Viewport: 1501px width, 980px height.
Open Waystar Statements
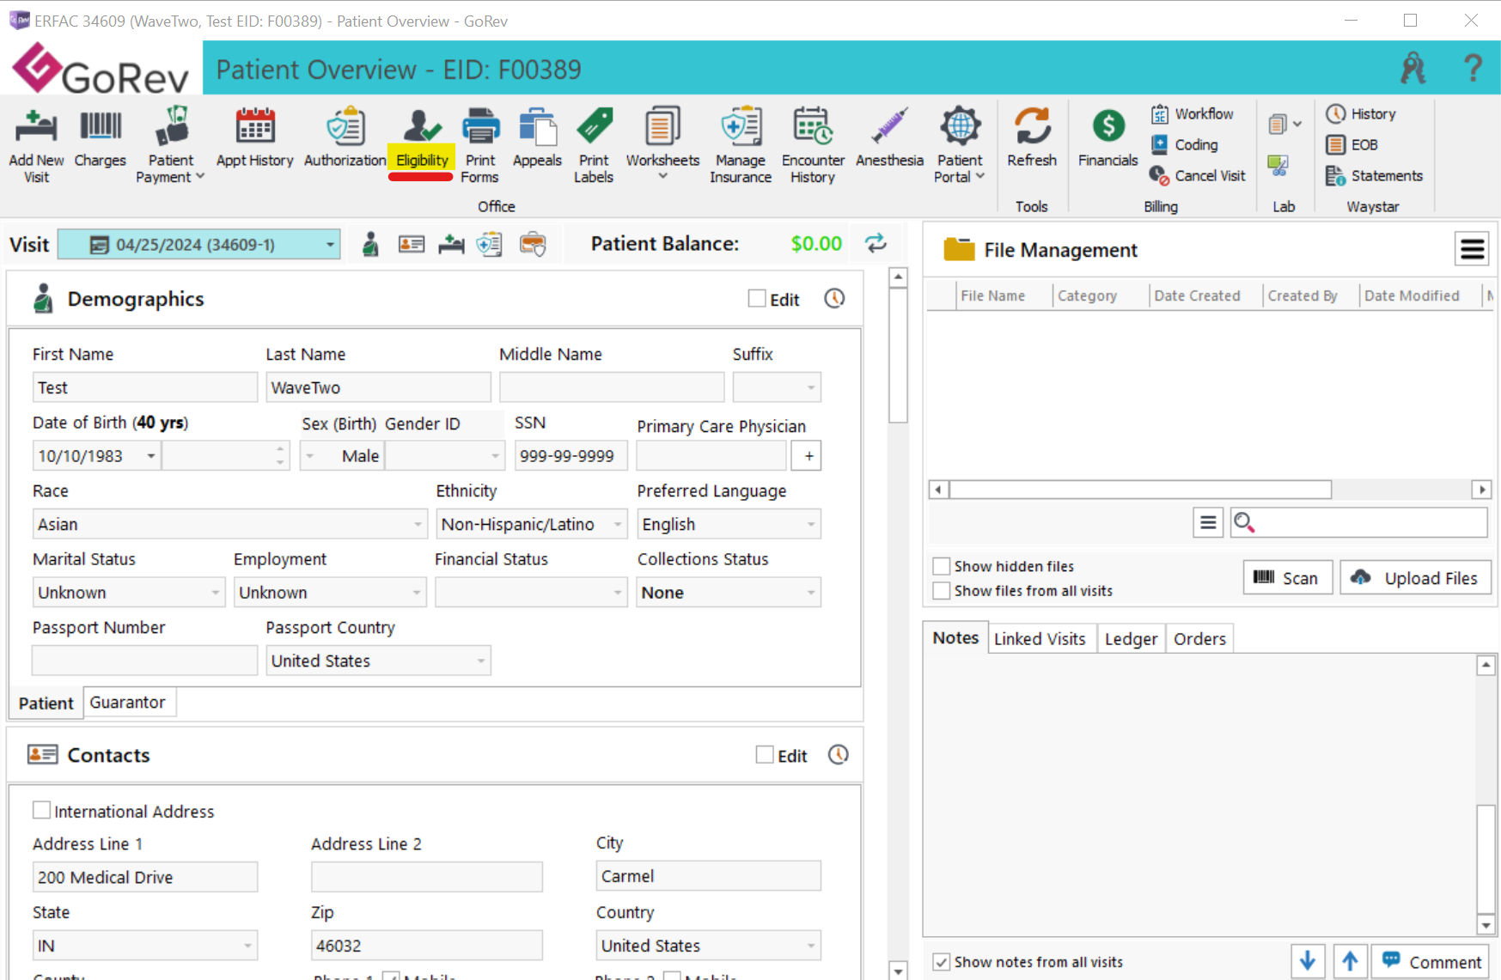click(1374, 175)
